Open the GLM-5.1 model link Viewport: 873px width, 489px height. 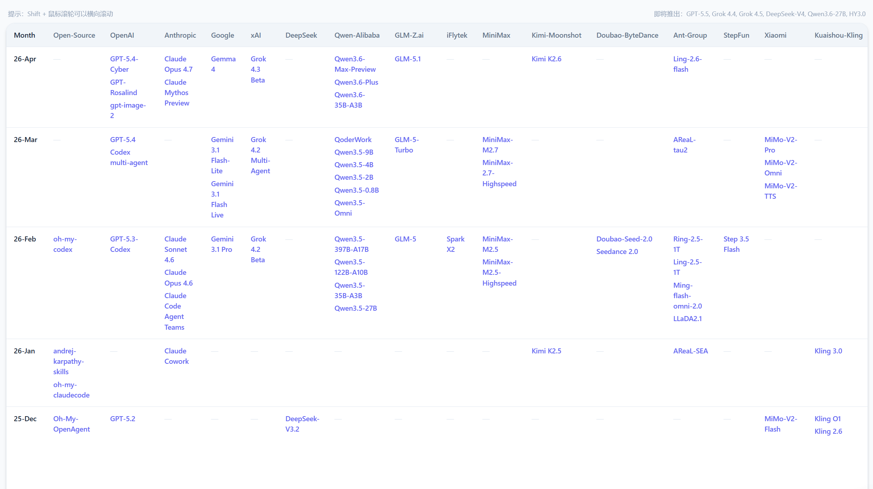(408, 59)
